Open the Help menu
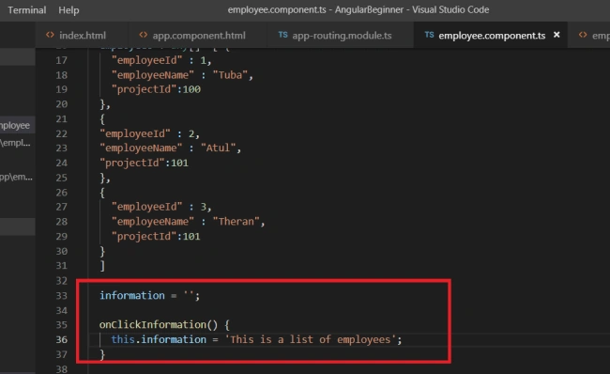The image size is (610, 374). [69, 9]
